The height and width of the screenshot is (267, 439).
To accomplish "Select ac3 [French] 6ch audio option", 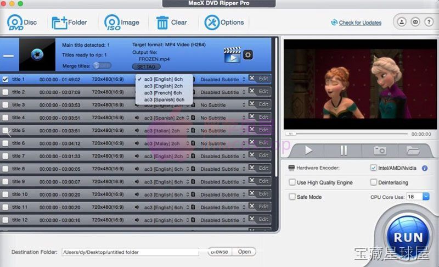I will (x=164, y=93).
